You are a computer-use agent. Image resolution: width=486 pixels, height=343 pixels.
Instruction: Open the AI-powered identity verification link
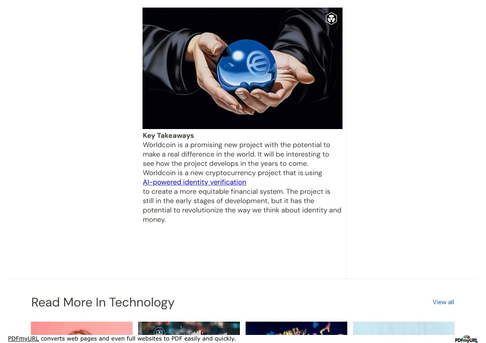[194, 182]
